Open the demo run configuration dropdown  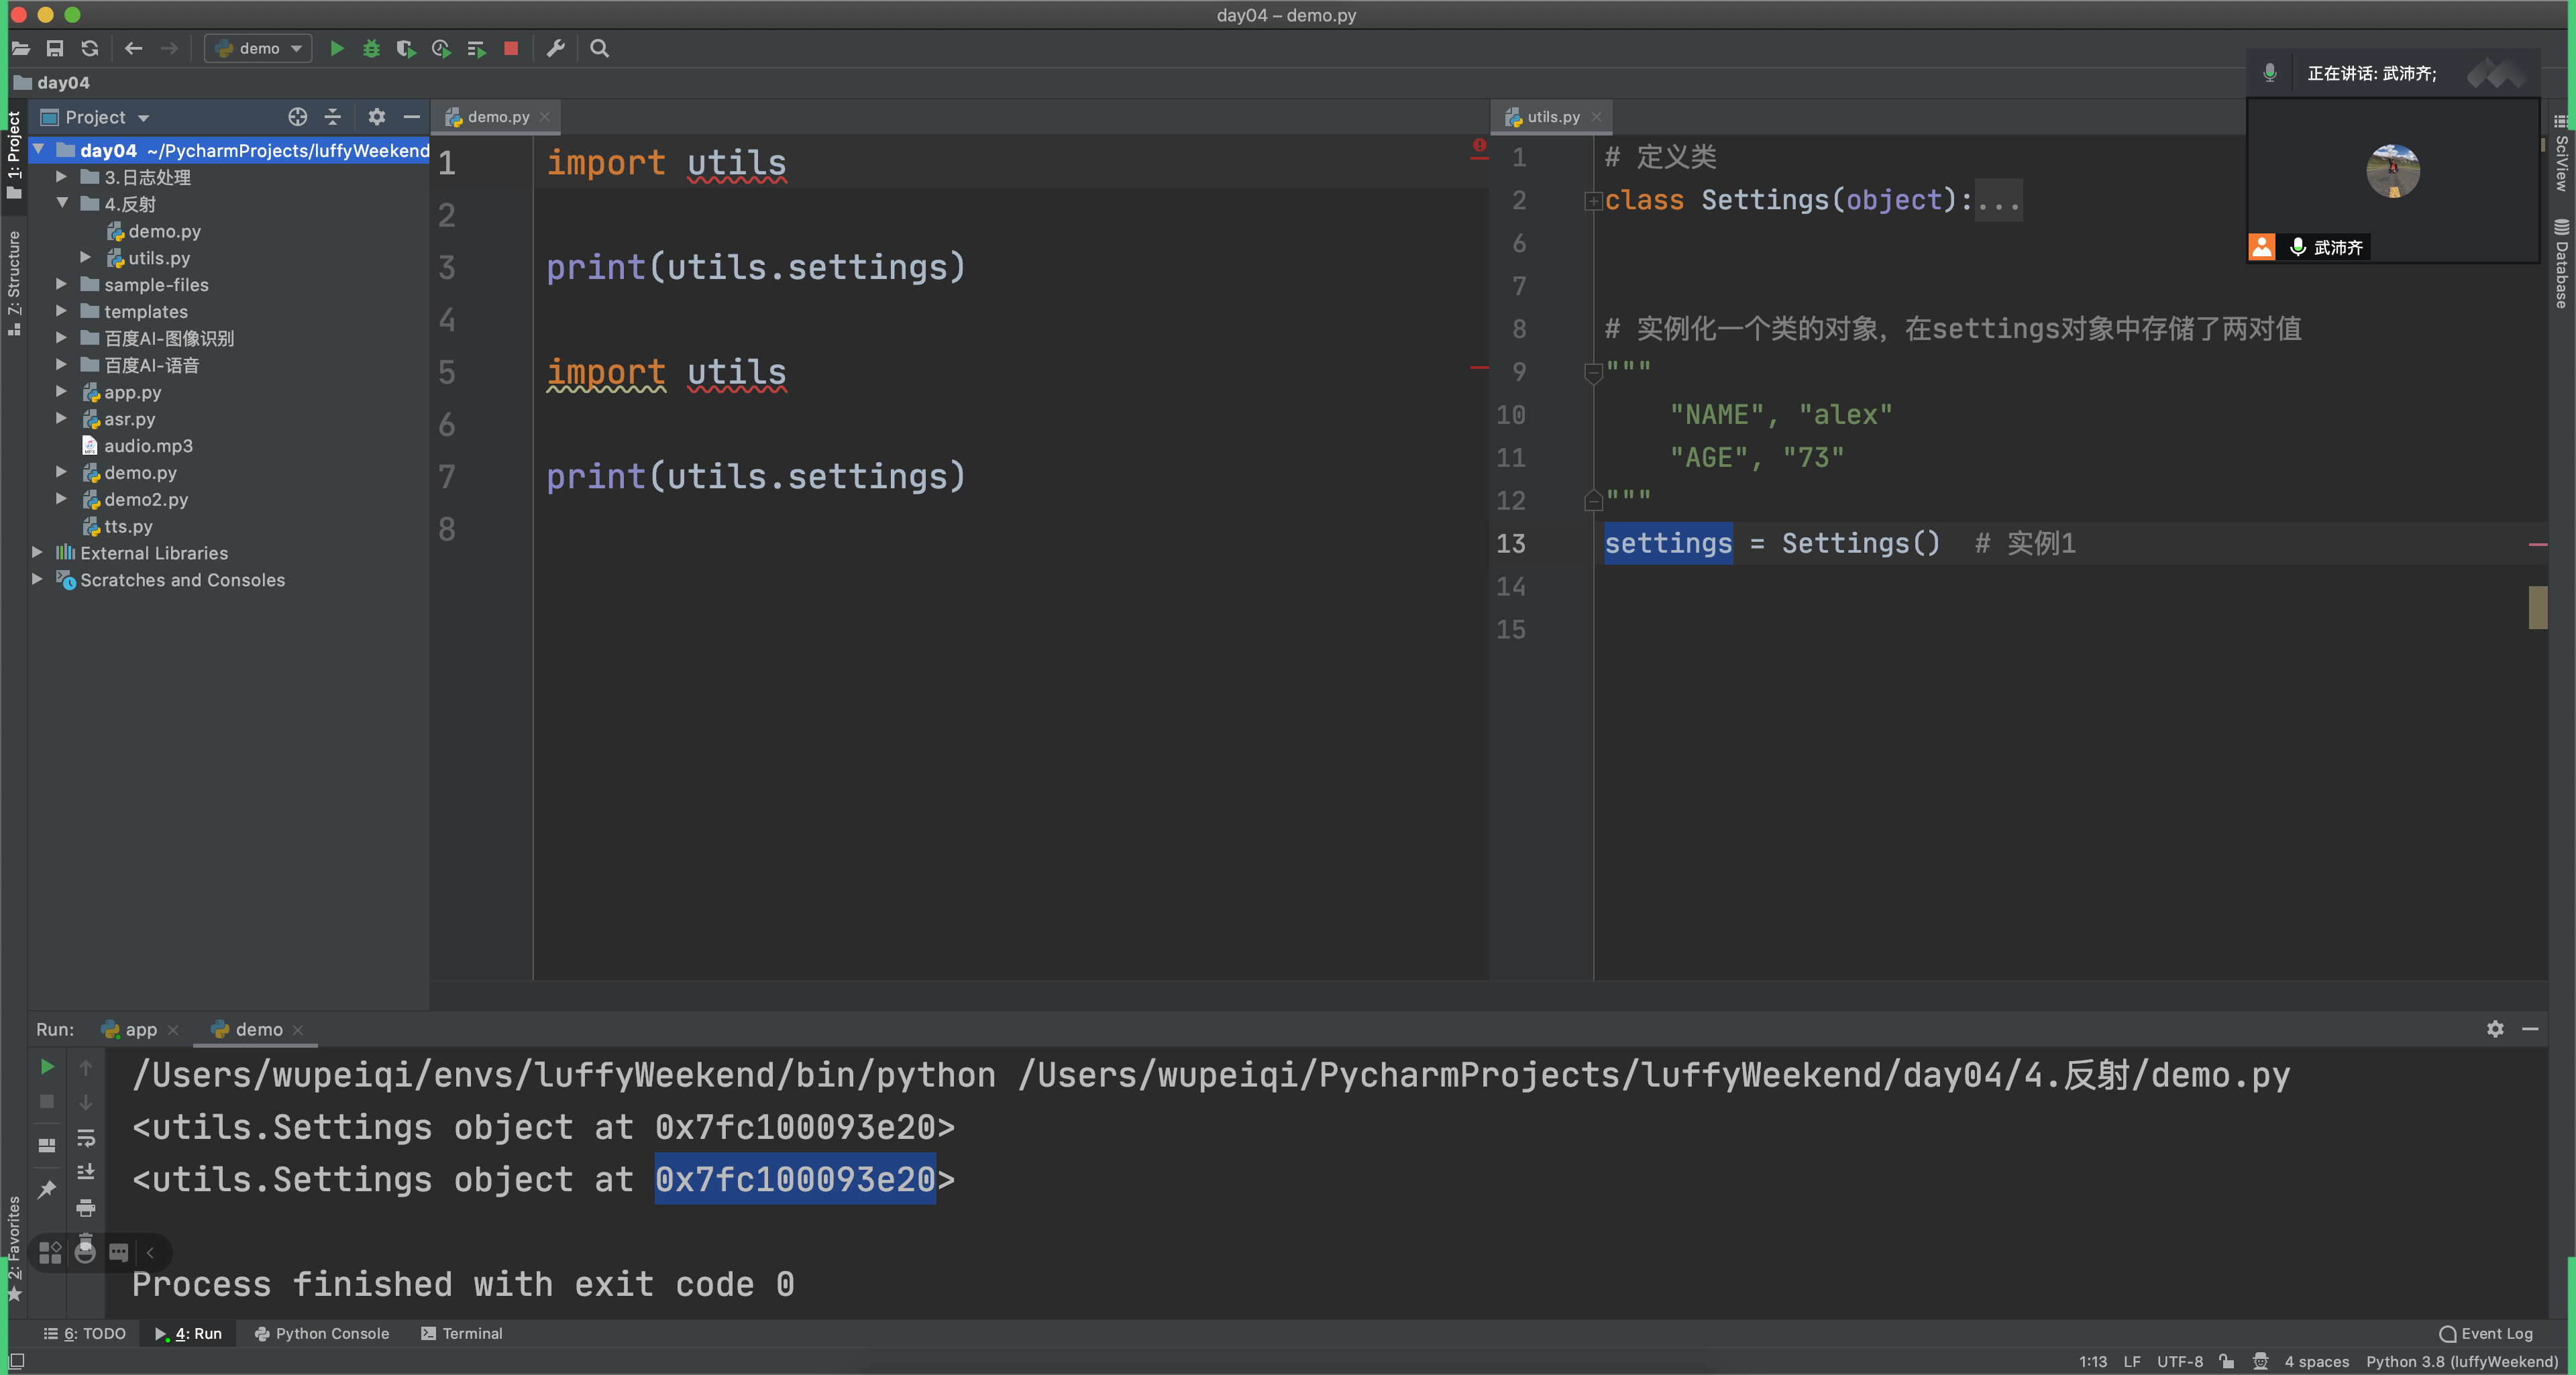pos(258,48)
